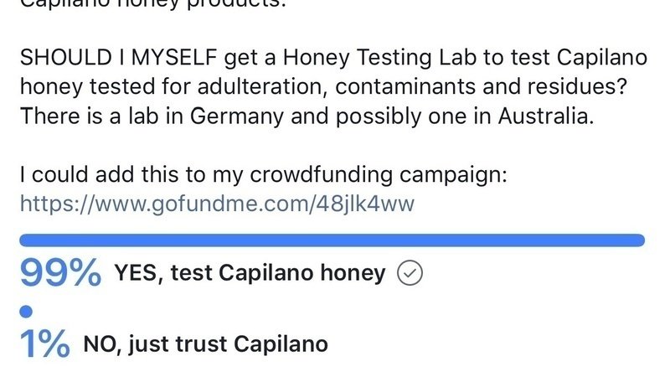Click the 99% blue poll result bar
Image resolution: width=670 pixels, height=377 pixels.
coord(332,240)
